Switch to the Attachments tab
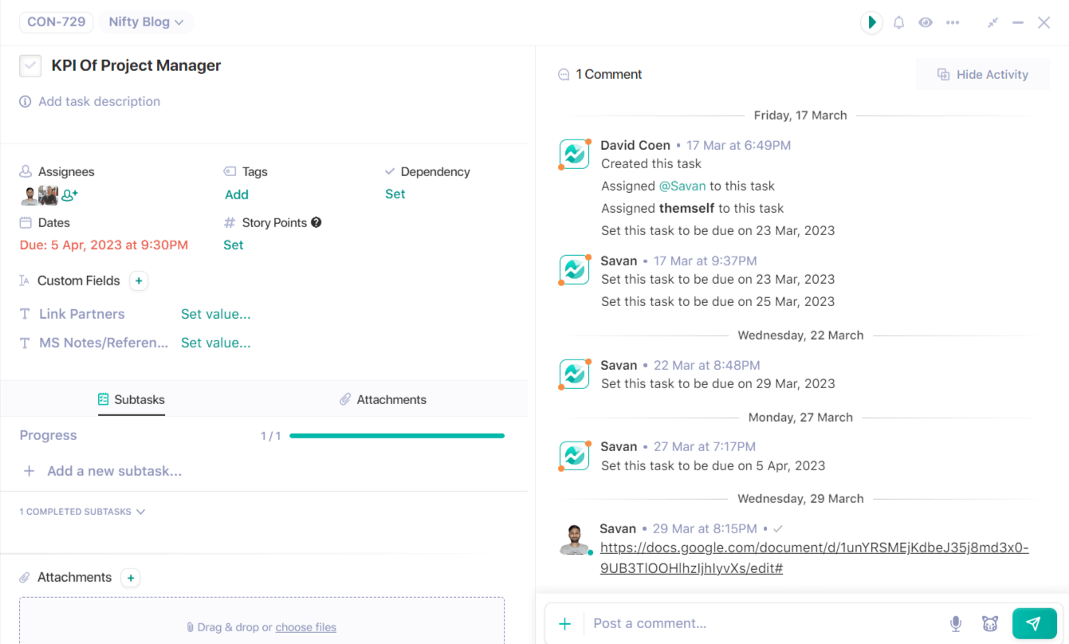1069x644 pixels. click(383, 399)
